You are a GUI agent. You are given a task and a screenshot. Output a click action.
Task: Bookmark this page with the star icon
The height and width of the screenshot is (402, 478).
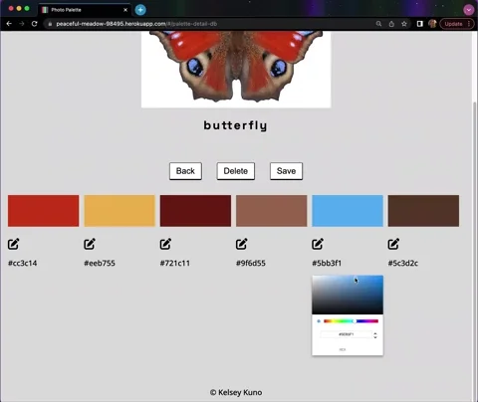(404, 24)
